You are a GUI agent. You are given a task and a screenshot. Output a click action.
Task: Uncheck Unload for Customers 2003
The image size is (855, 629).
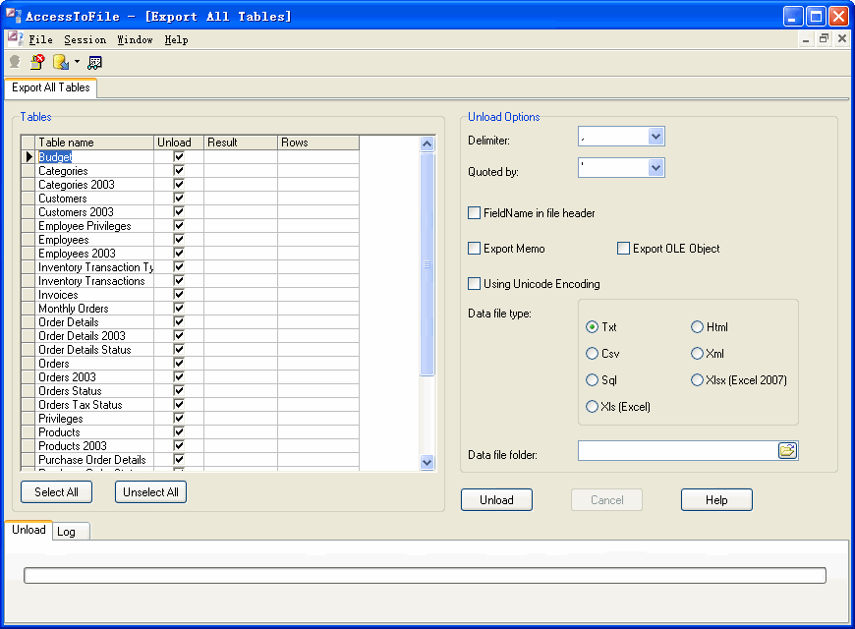[x=179, y=211]
